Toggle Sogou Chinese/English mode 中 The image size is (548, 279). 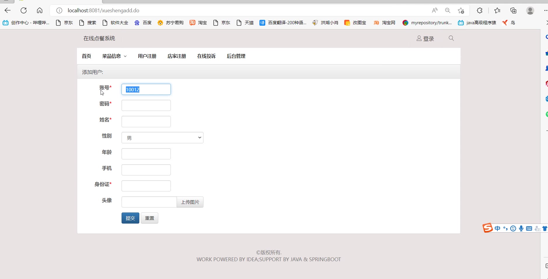click(497, 229)
